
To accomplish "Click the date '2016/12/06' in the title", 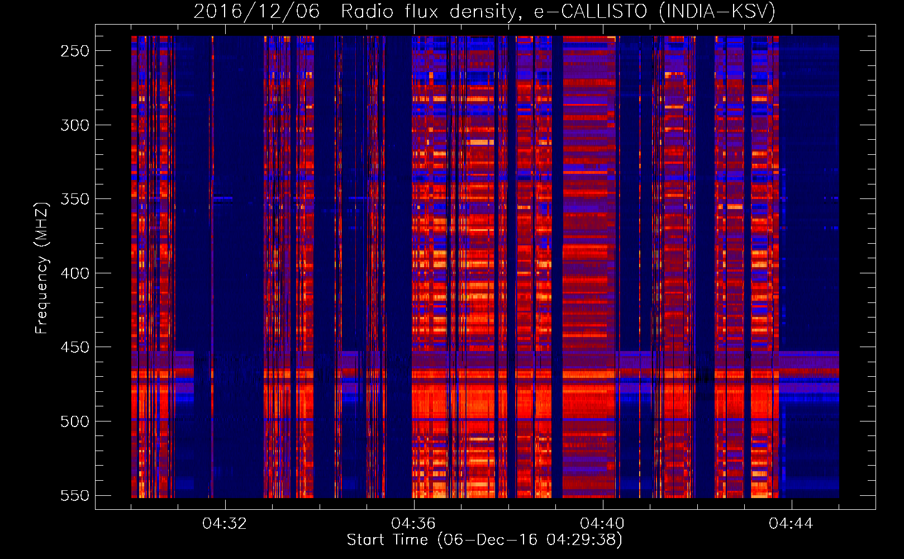I will pyautogui.click(x=256, y=11).
